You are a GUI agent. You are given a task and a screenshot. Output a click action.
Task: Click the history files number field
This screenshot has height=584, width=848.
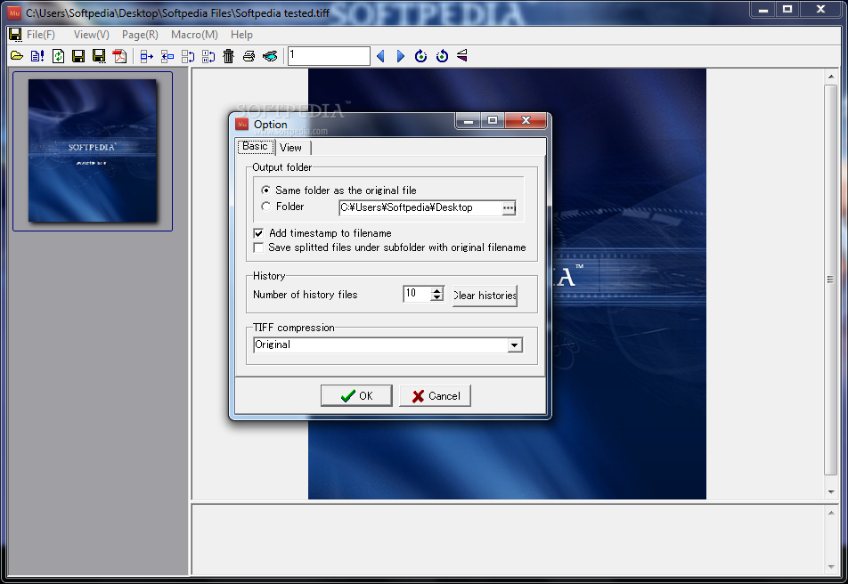point(417,294)
